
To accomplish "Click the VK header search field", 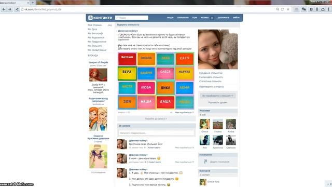I will click(x=132, y=18).
